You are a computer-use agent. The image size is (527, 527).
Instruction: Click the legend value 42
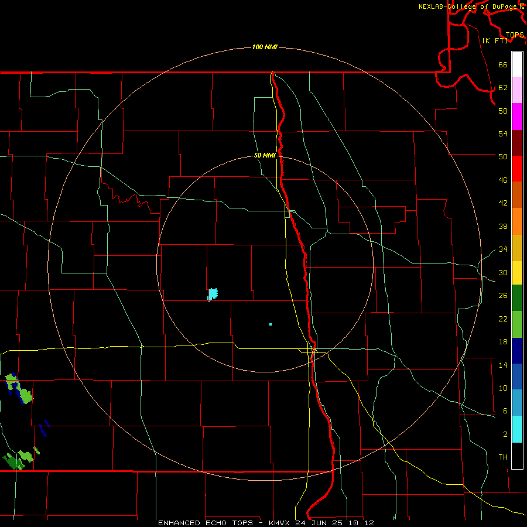(x=503, y=203)
